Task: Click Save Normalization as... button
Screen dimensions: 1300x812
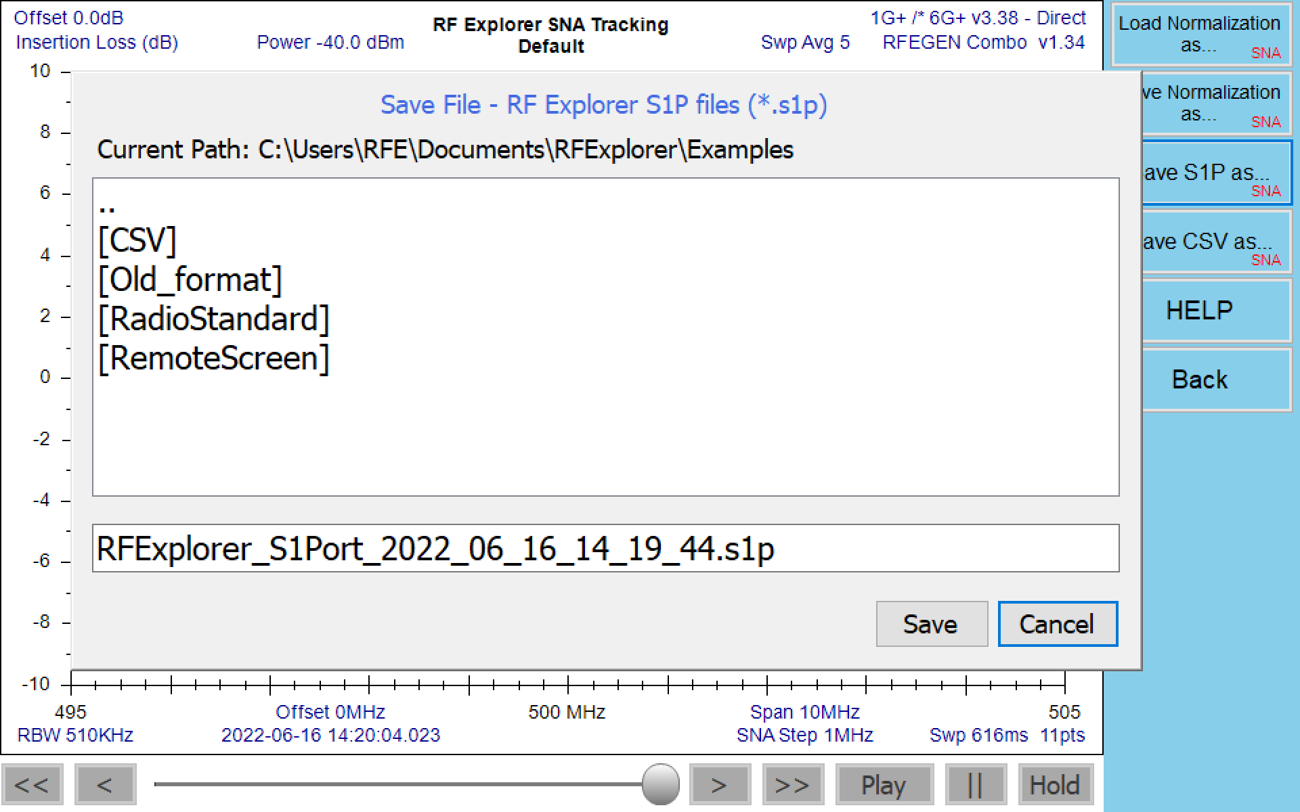Action: tap(1216, 103)
